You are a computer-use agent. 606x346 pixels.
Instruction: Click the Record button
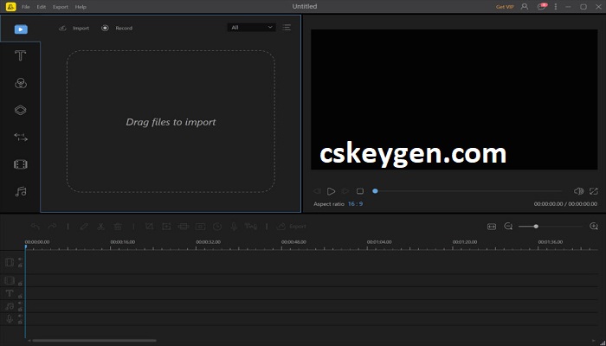(117, 29)
